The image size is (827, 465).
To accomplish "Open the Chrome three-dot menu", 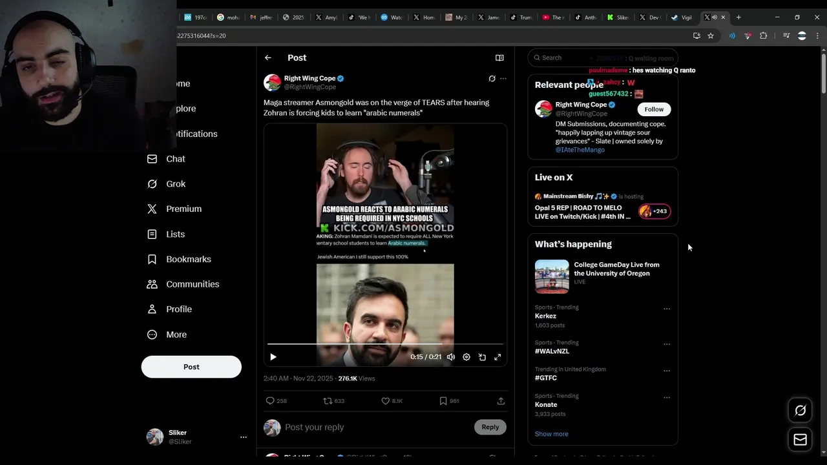I will tap(818, 36).
